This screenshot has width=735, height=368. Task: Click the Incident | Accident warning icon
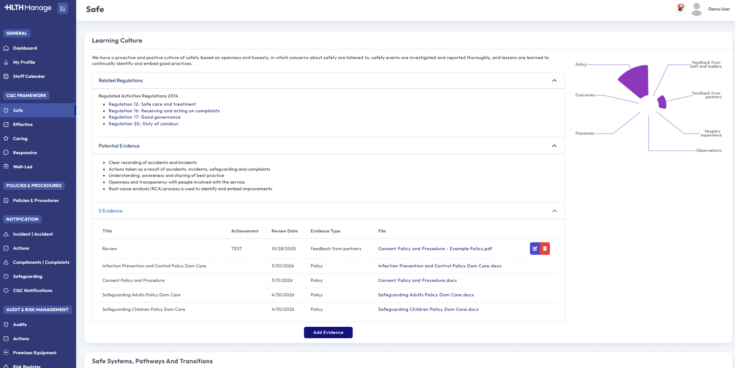click(x=6, y=234)
